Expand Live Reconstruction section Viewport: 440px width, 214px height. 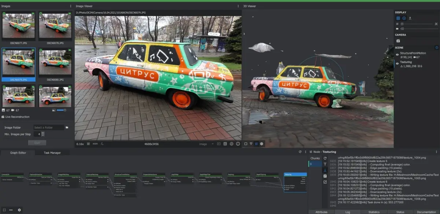click(x=17, y=117)
